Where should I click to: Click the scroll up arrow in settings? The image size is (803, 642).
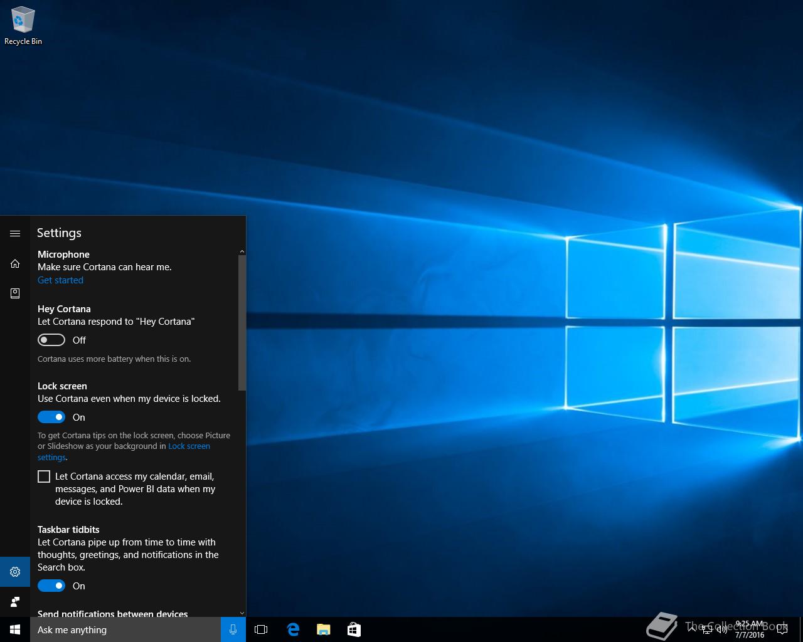click(242, 251)
